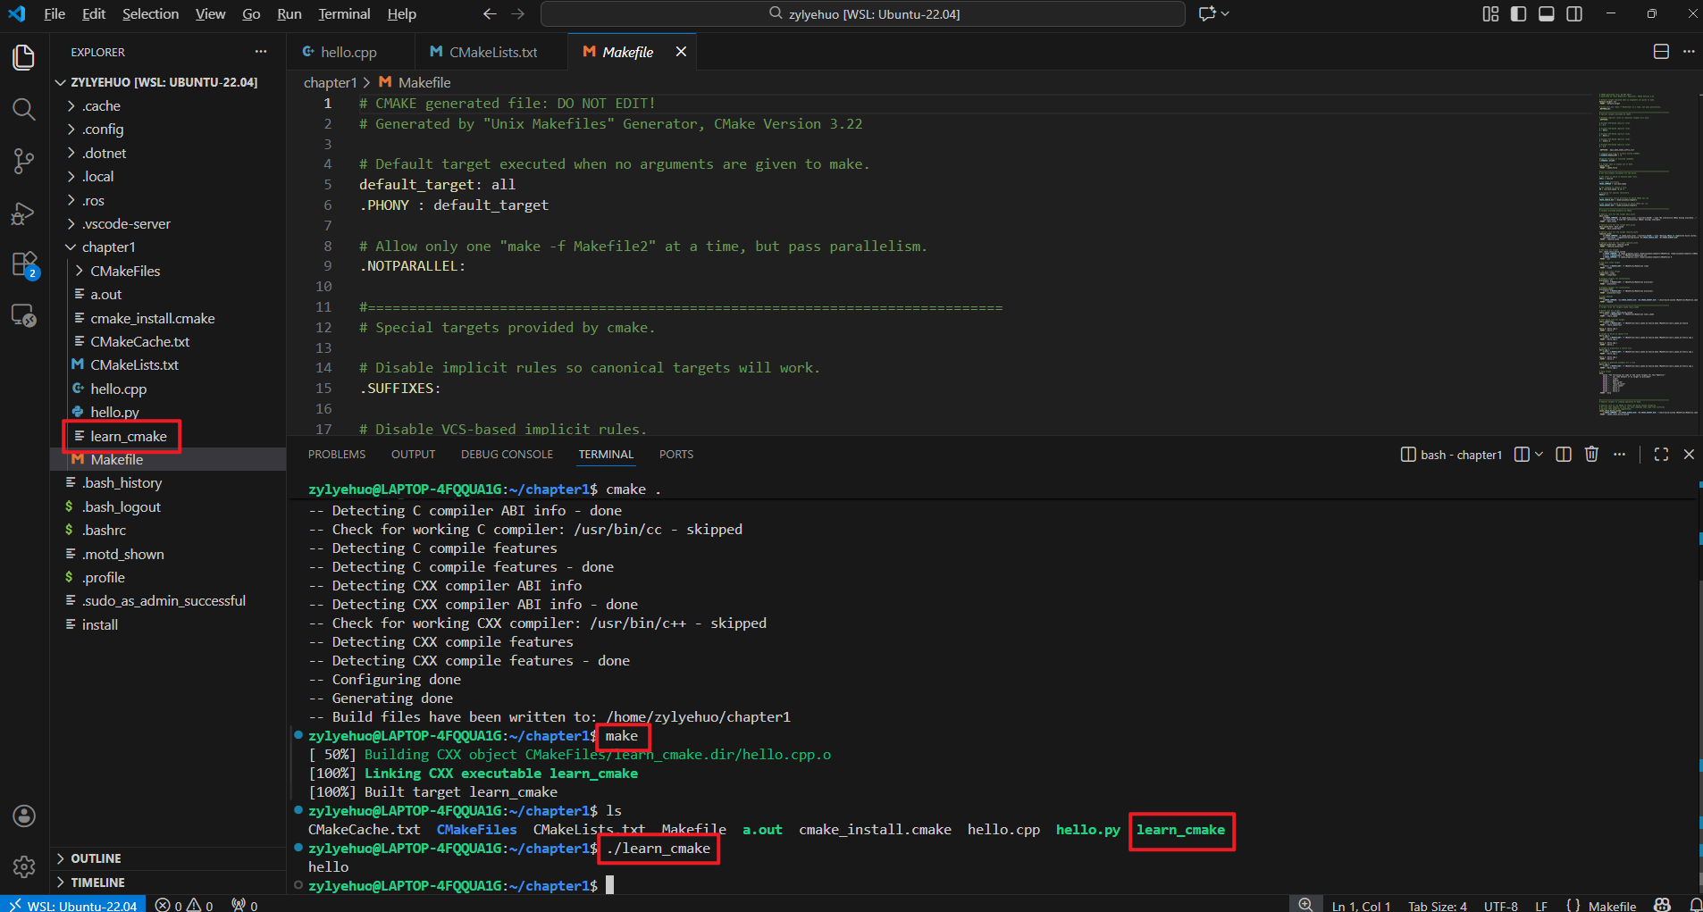
Task: Expand the .config folder
Action: point(168,129)
